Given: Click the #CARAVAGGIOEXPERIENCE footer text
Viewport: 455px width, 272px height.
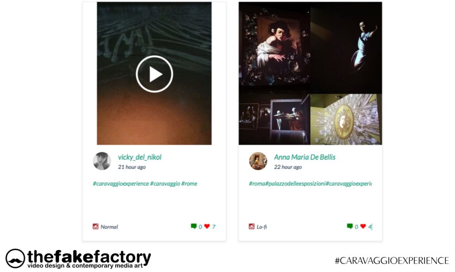Looking at the screenshot, I should click(x=392, y=260).
